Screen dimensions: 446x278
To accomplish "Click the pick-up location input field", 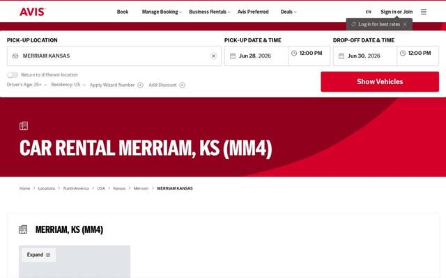I will click(114, 56).
